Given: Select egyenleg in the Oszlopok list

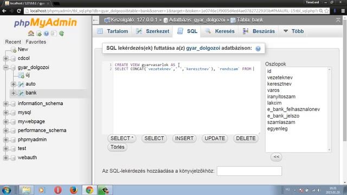Looking at the screenshot, I should click(277, 129).
